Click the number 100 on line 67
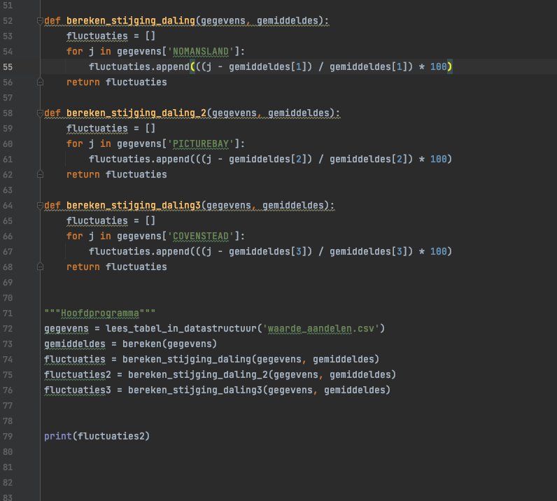The image size is (557, 501). 438,252
